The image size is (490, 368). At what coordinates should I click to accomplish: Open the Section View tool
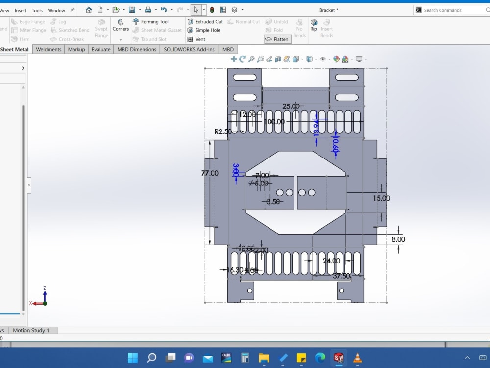pos(277,59)
